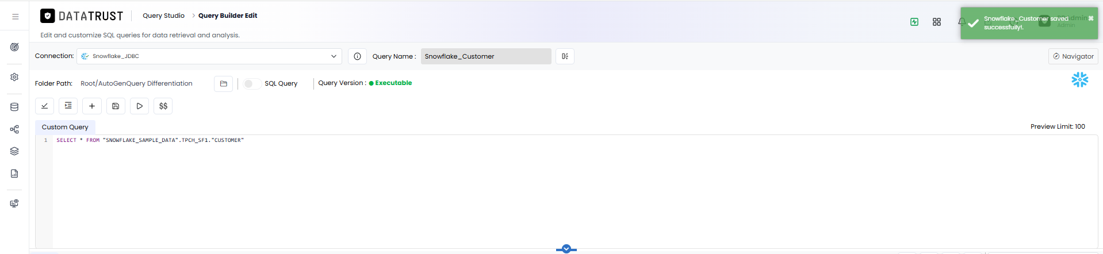
Task: Click the Root/AutoGenQuery Differentiation folder path
Action: point(136,83)
